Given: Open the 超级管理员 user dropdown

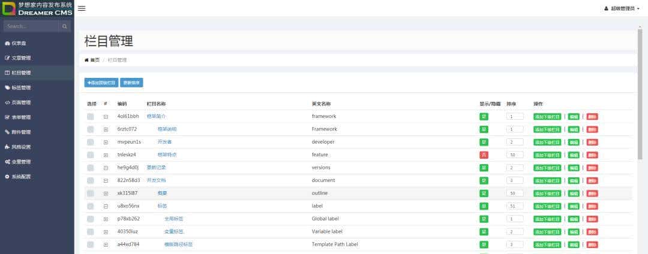Looking at the screenshot, I should pyautogui.click(x=622, y=8).
